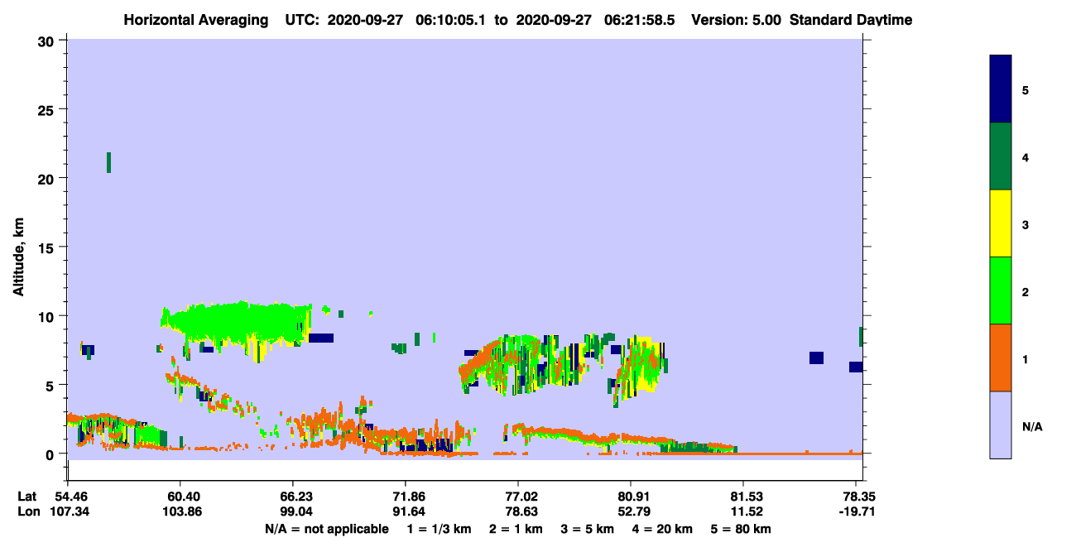Click the 'Lon' row label
This screenshot has height=552, width=1076.
[28, 511]
